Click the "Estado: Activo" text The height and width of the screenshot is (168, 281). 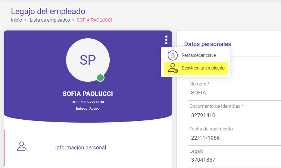coord(88,109)
